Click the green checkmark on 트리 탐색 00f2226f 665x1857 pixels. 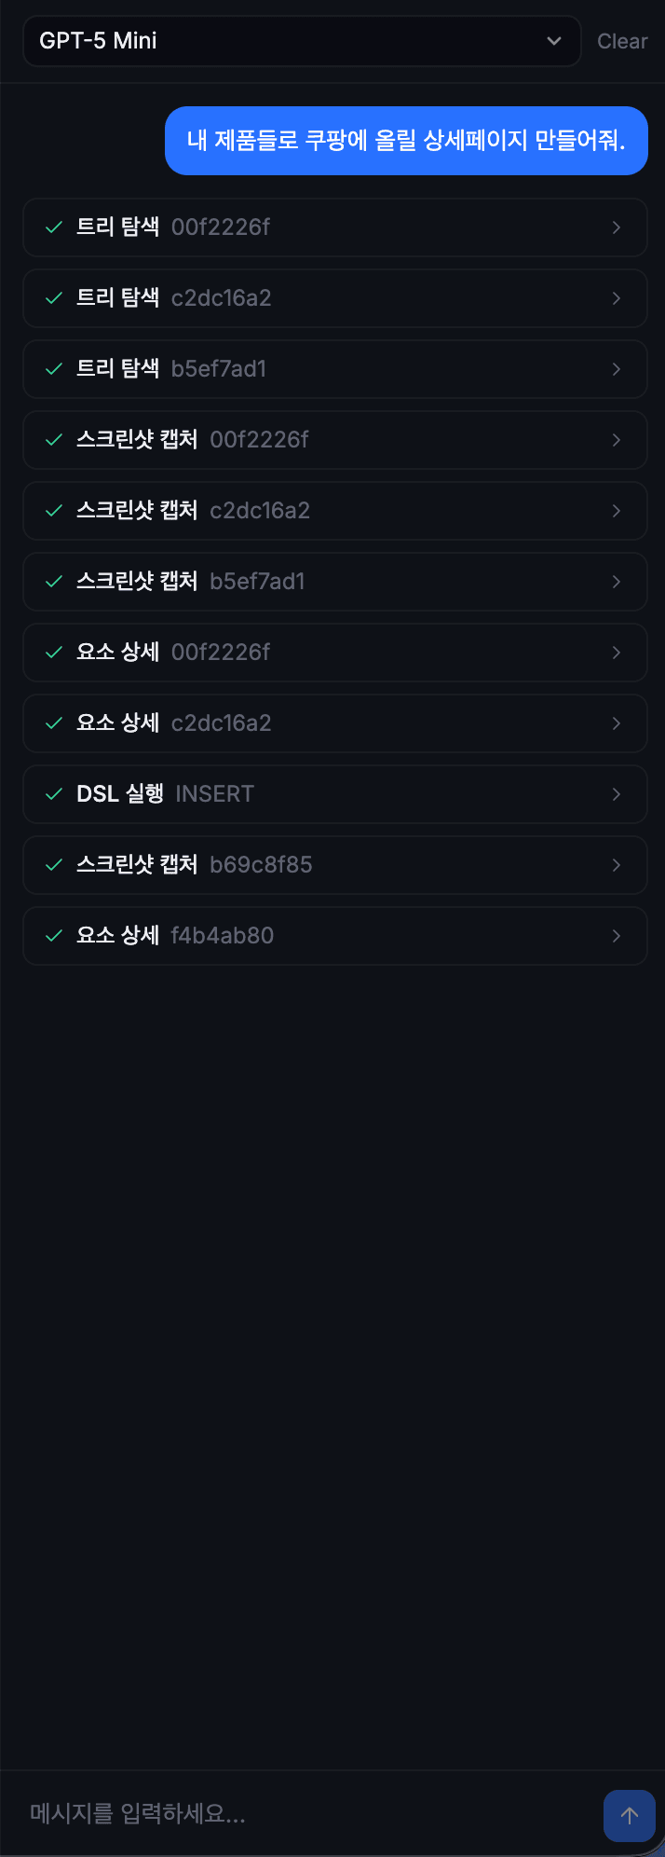coord(53,227)
